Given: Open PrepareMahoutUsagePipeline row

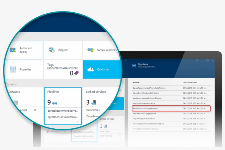Looking at the screenshot, I should tap(171, 114).
